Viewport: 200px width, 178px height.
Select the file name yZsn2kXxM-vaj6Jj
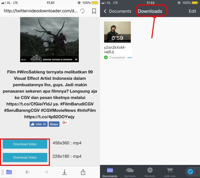[115, 50]
